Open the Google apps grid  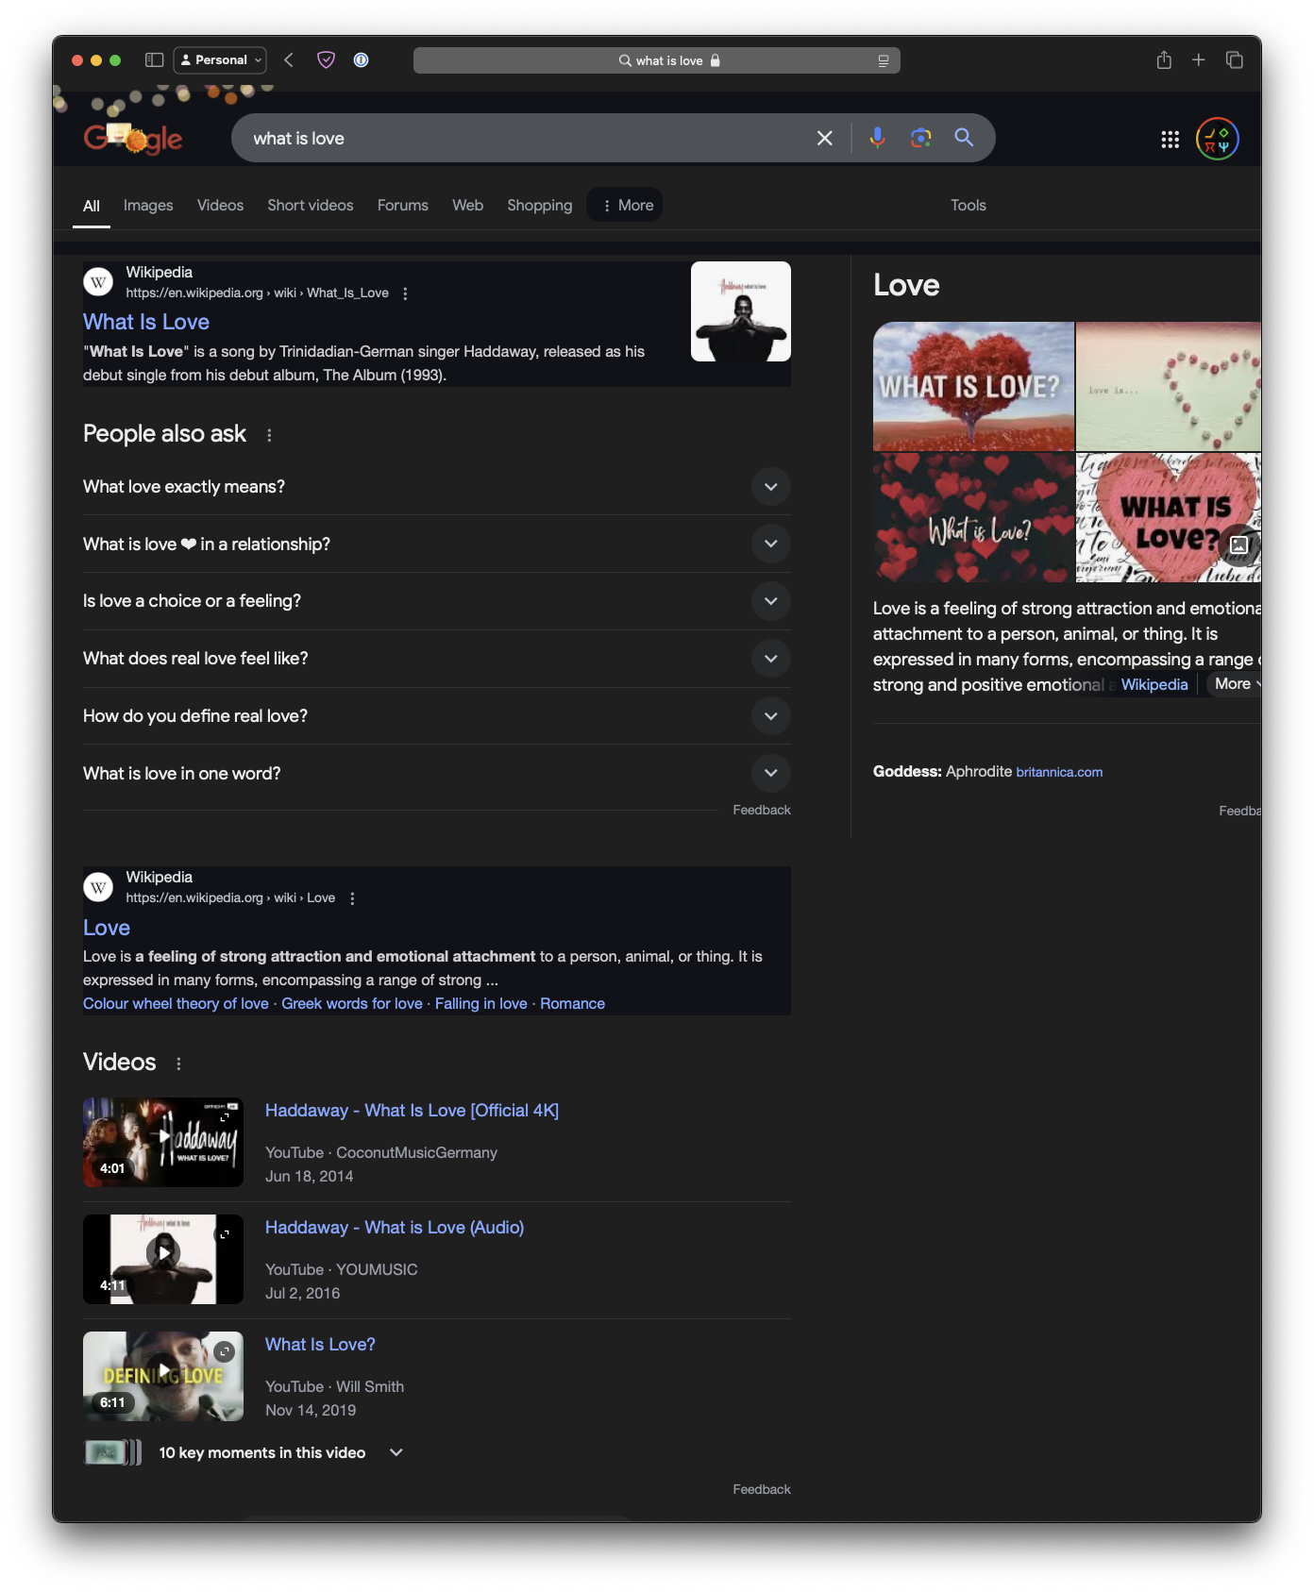pyautogui.click(x=1170, y=140)
